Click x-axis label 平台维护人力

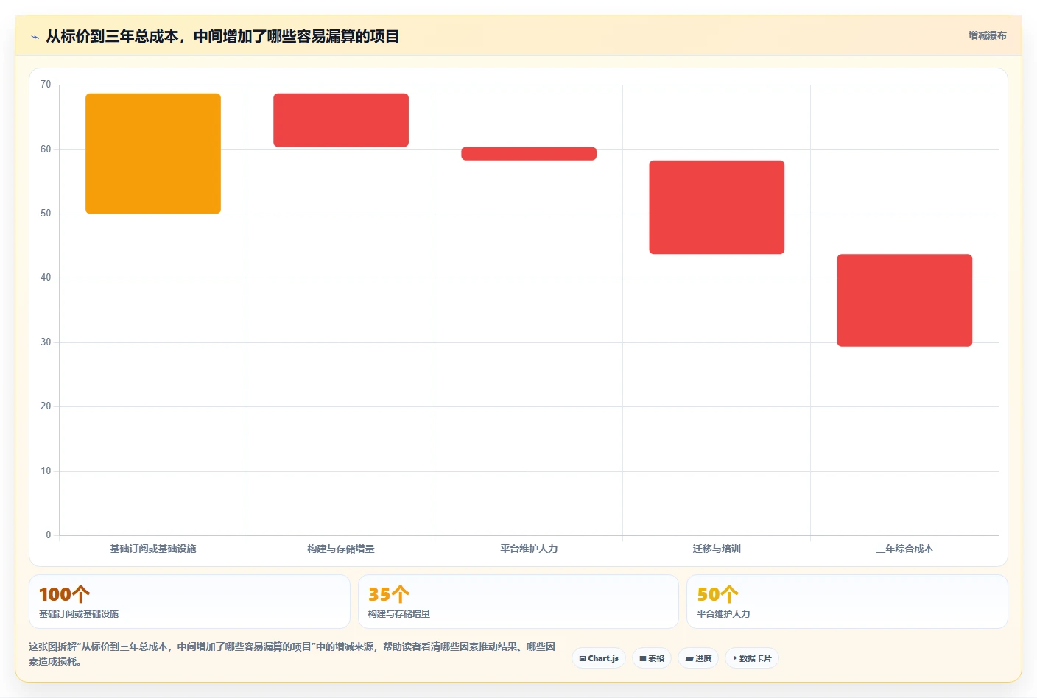coord(529,549)
